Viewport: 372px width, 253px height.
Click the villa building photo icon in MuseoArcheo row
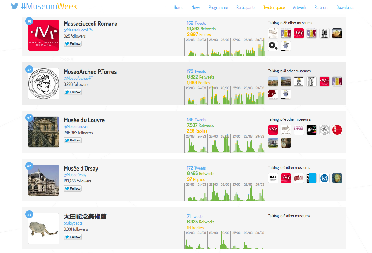pyautogui.click(x=286, y=82)
